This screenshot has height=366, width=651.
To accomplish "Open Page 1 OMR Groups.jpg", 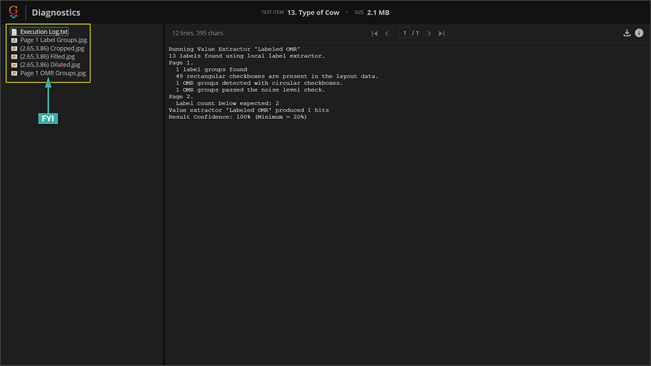I will pyautogui.click(x=52, y=73).
